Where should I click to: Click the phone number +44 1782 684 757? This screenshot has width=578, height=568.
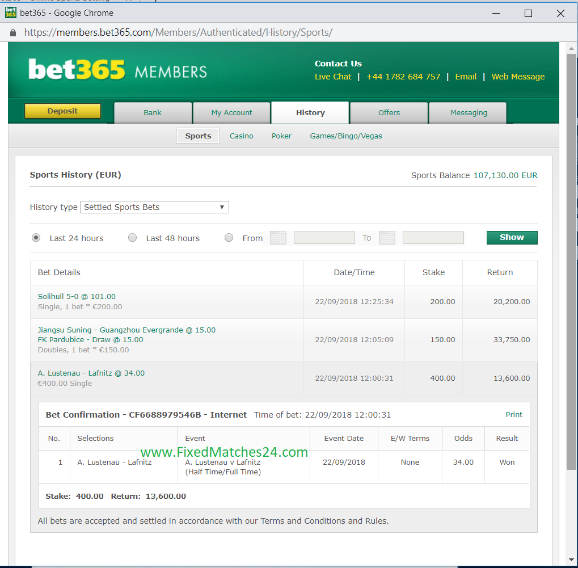tap(403, 77)
